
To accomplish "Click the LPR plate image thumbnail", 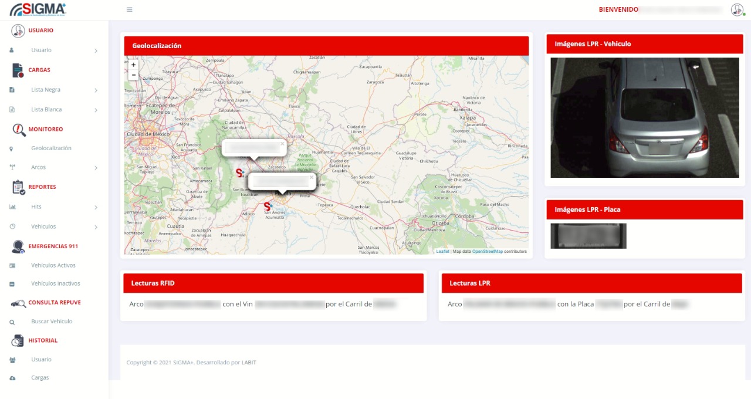I will pos(588,236).
